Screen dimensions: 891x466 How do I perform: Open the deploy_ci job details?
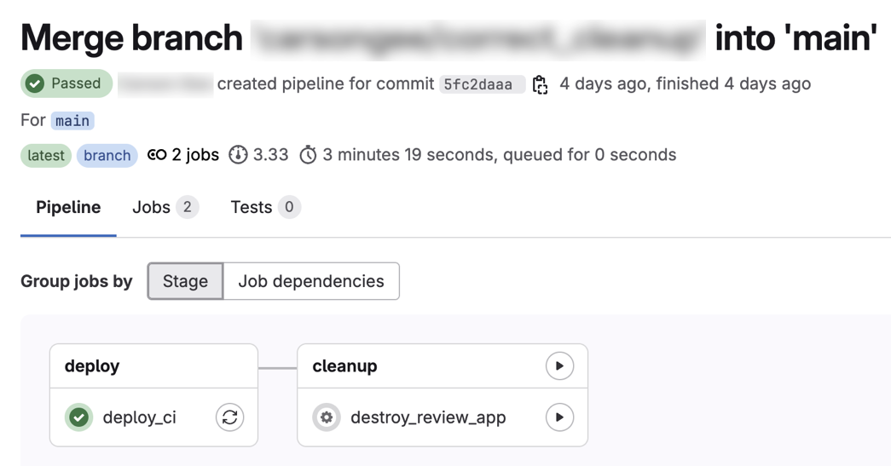pyautogui.click(x=139, y=417)
